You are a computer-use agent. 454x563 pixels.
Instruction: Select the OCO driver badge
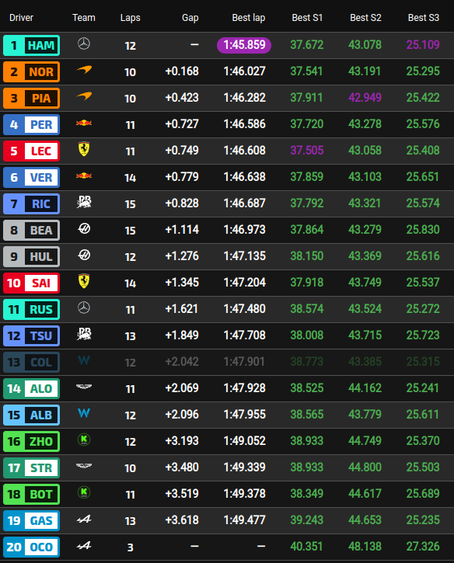coord(31,547)
